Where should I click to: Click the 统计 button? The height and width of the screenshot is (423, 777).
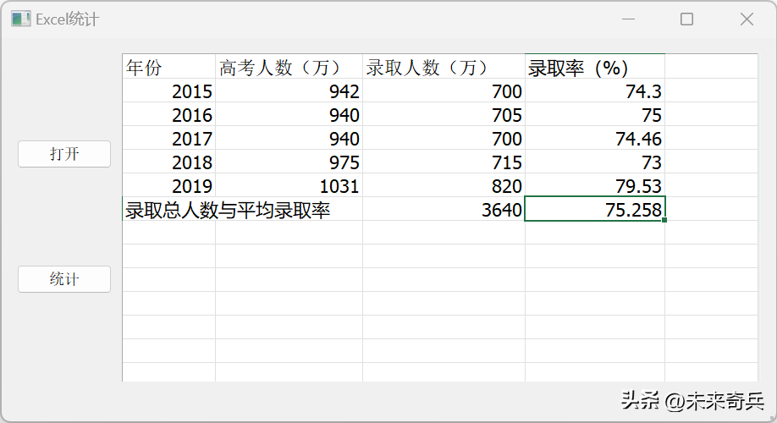[64, 279]
